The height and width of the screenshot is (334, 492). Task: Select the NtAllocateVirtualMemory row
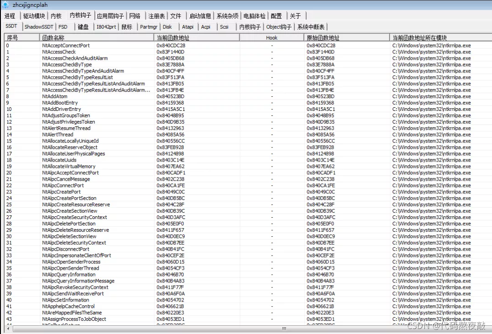point(249,167)
